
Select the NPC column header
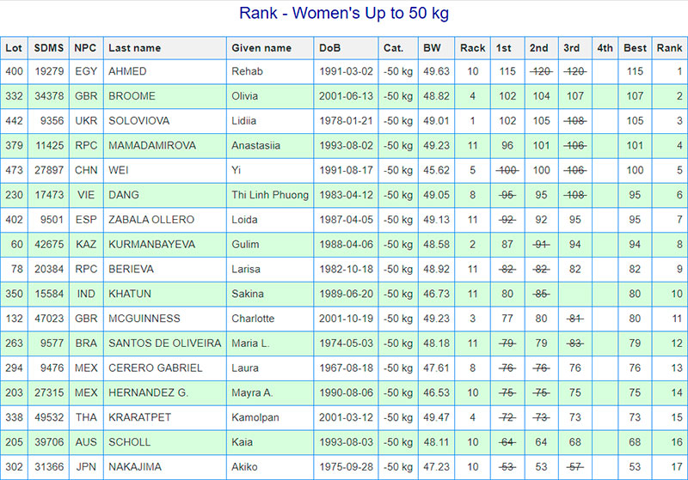pos(84,48)
